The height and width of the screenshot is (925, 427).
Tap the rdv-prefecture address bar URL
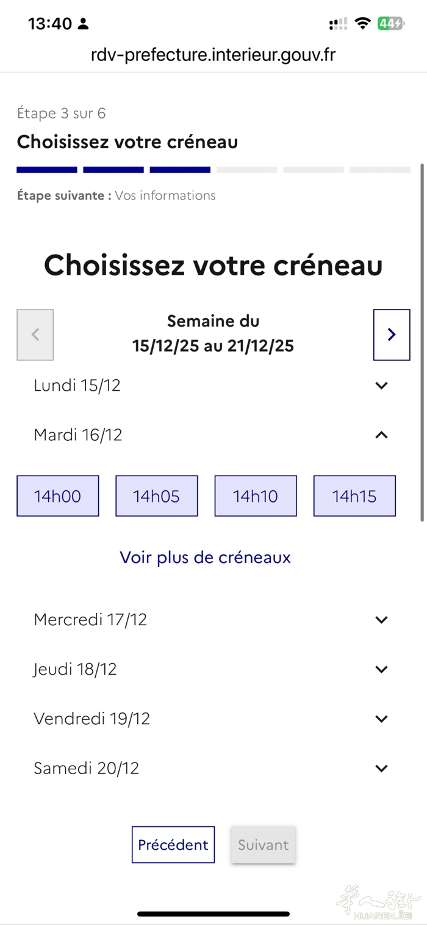point(213,55)
